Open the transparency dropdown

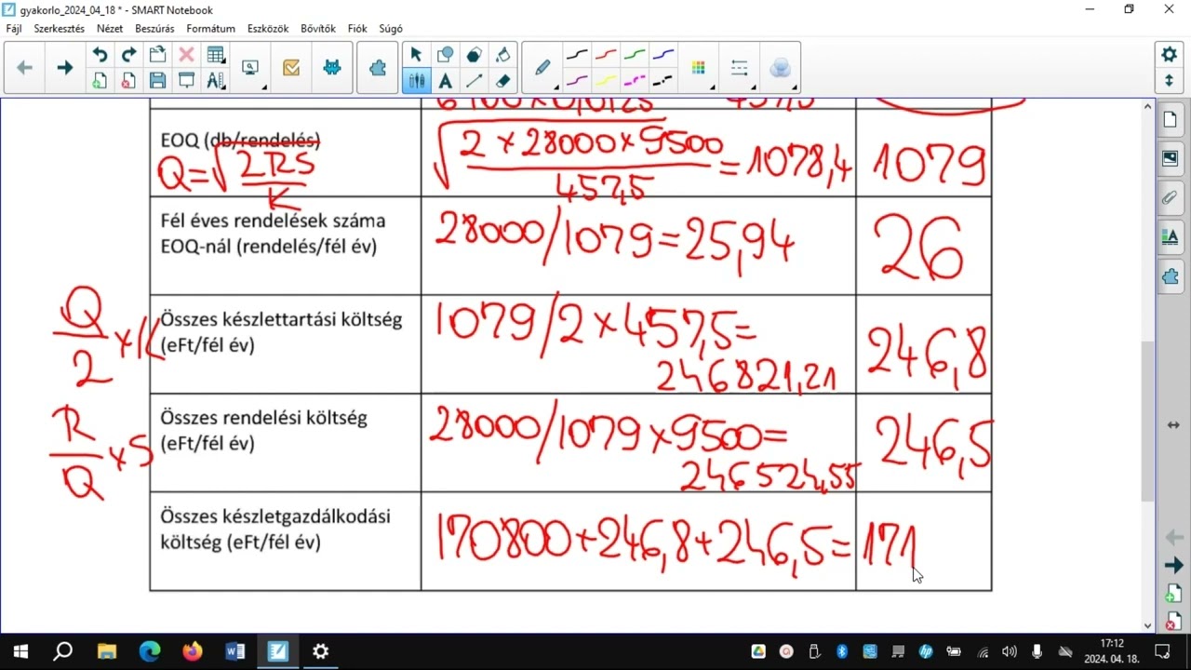(x=780, y=68)
